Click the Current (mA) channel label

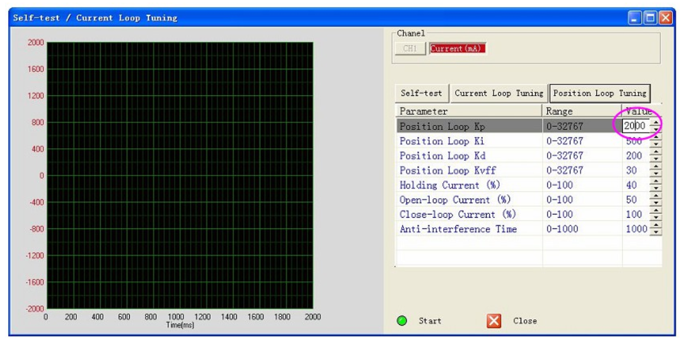coord(457,49)
